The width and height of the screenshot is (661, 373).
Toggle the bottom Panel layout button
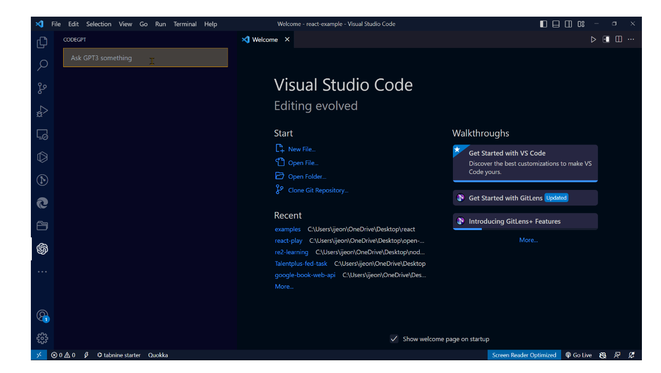[556, 24]
